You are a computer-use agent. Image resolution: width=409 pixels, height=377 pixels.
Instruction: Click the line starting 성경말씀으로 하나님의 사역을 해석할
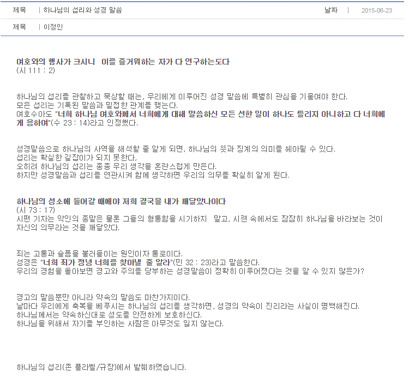(176, 149)
